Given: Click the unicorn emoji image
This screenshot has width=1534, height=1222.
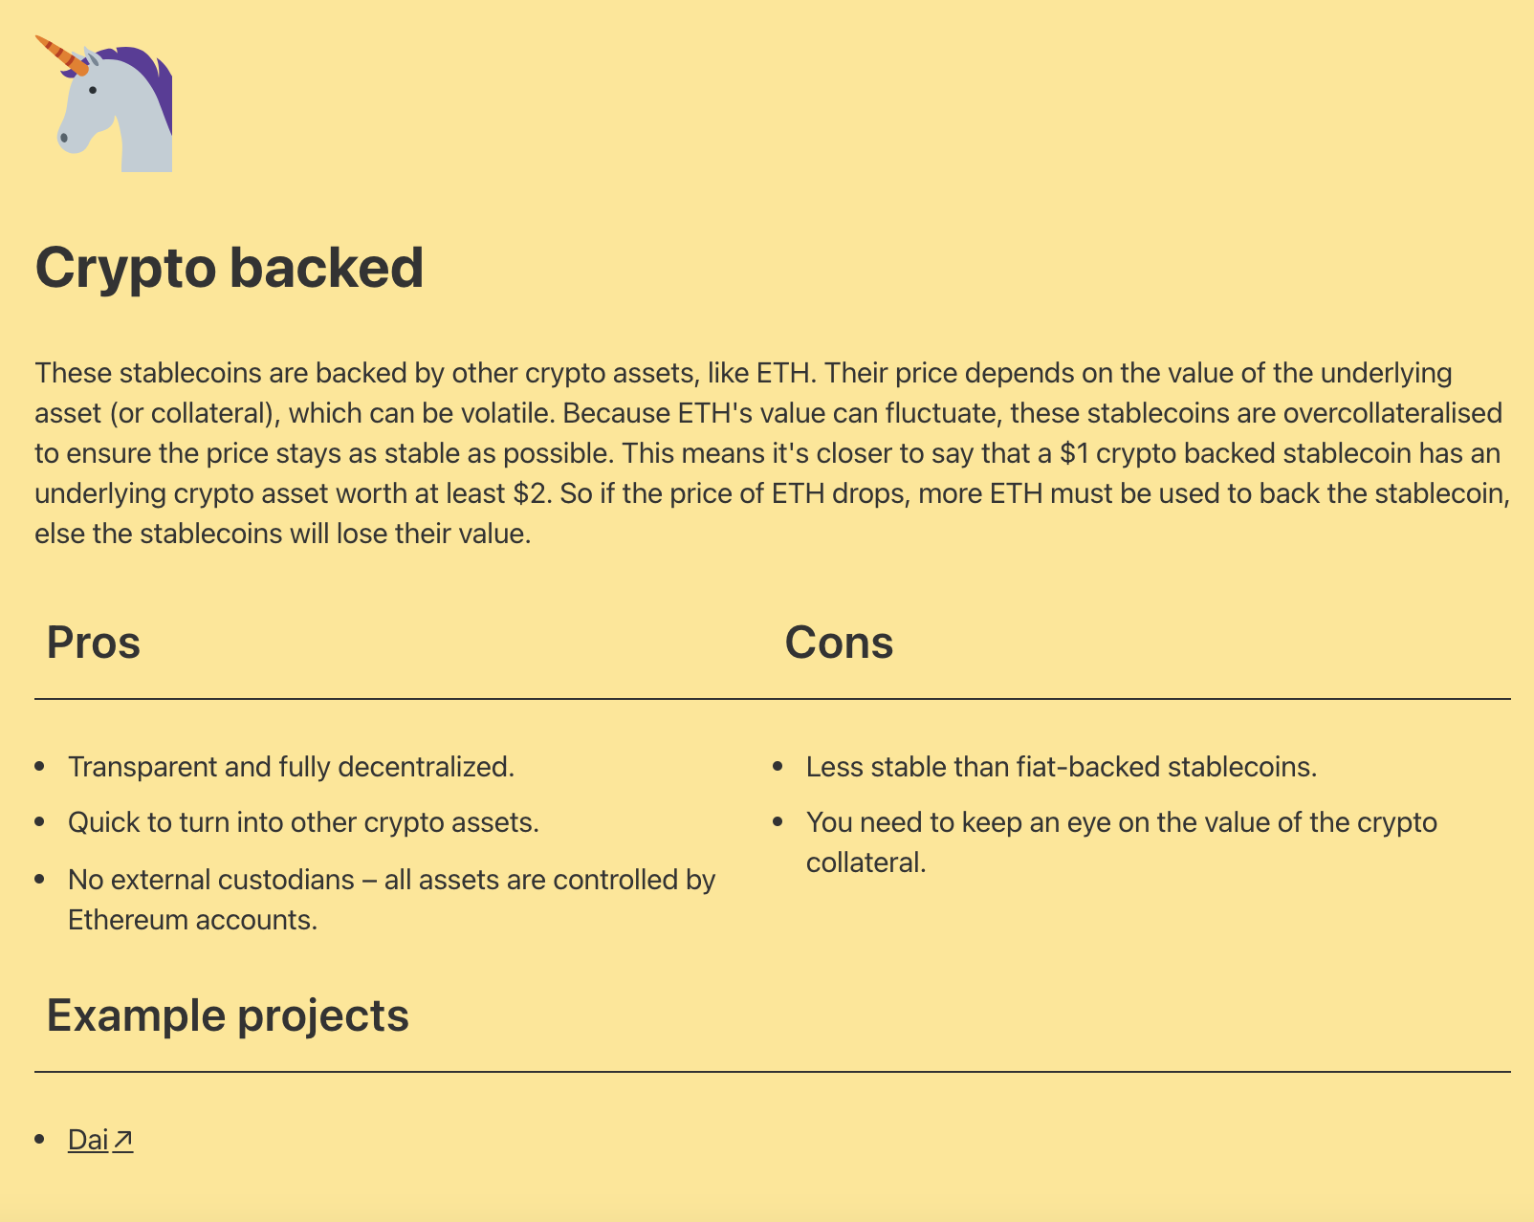Looking at the screenshot, I should (x=103, y=103).
